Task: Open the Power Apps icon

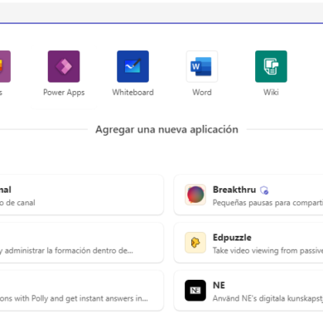Action: (64, 66)
